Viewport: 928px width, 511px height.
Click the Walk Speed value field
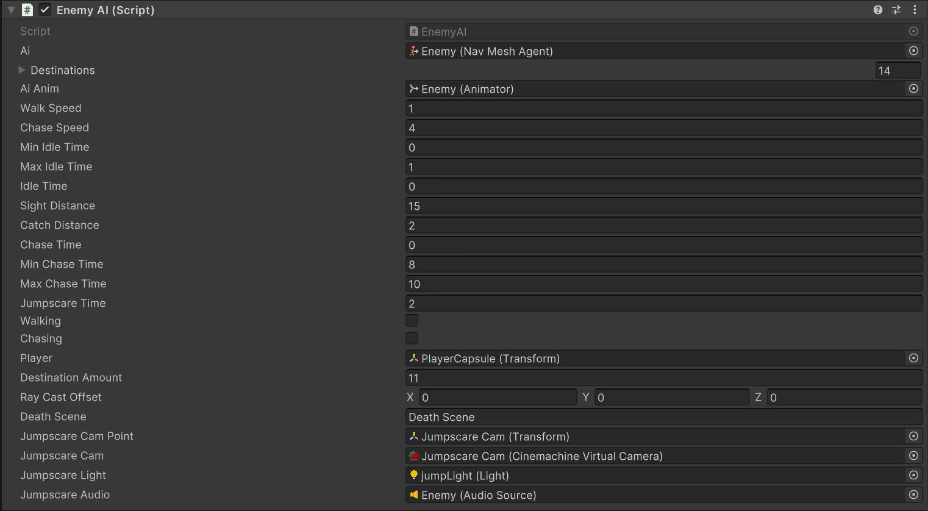pyautogui.click(x=664, y=109)
